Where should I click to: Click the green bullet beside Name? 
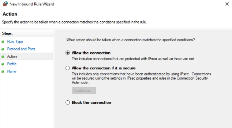coord(2,71)
